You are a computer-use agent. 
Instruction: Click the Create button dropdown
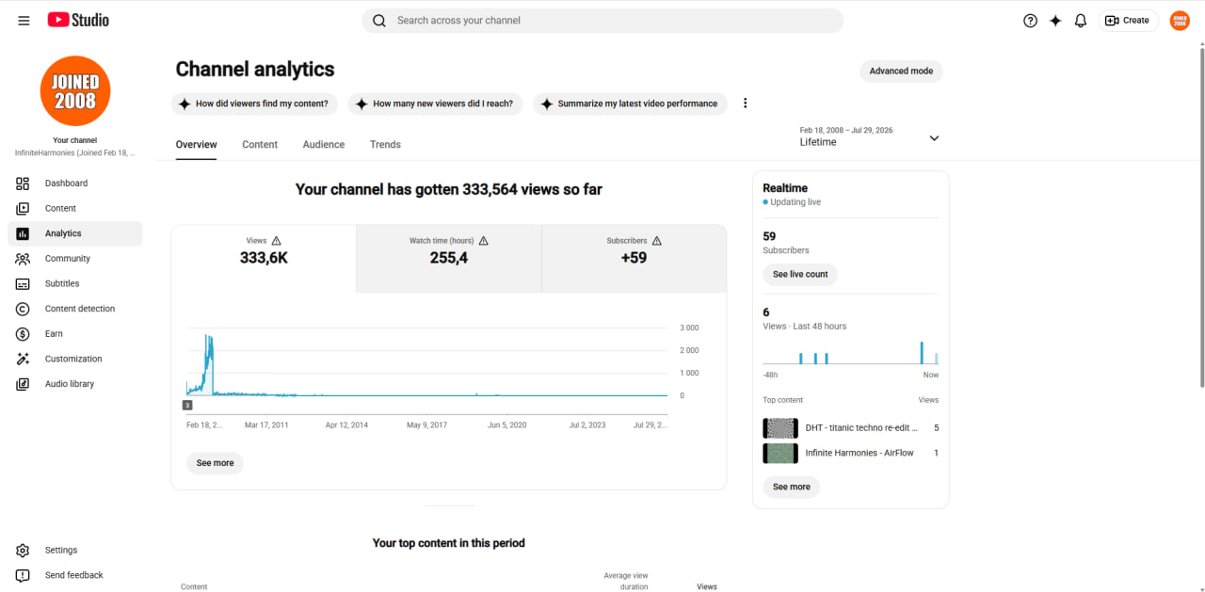[x=1128, y=21]
